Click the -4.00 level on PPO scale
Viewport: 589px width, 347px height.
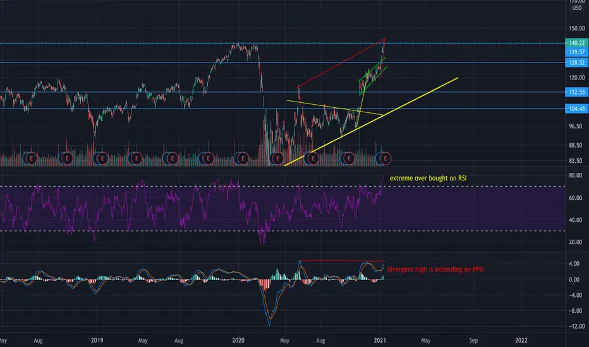(x=574, y=295)
